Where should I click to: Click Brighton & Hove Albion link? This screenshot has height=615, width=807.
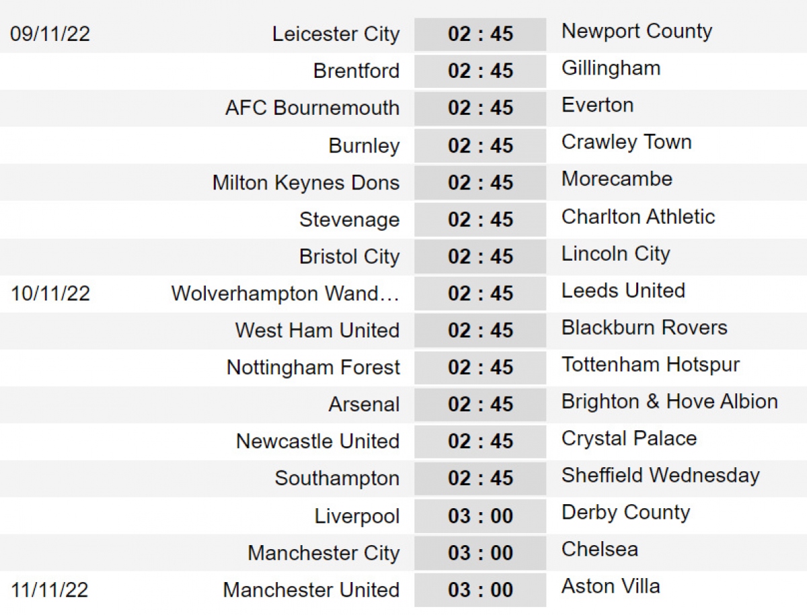coord(669,402)
